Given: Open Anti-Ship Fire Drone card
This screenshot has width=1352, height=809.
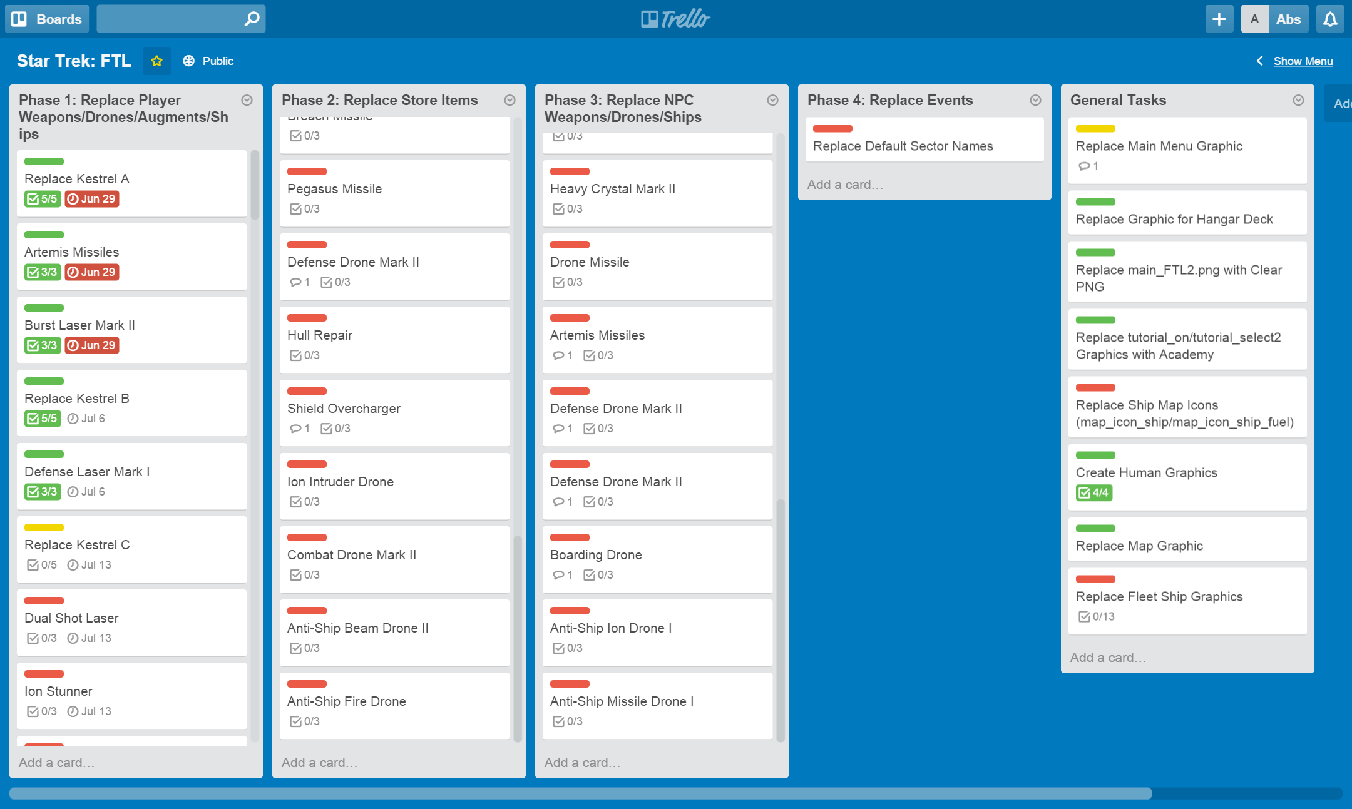Looking at the screenshot, I should coord(394,705).
